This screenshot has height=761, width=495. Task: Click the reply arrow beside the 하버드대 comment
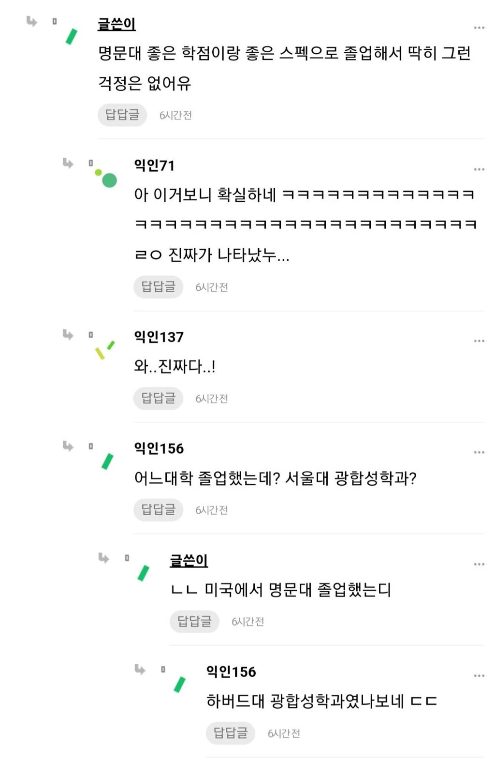click(x=140, y=670)
